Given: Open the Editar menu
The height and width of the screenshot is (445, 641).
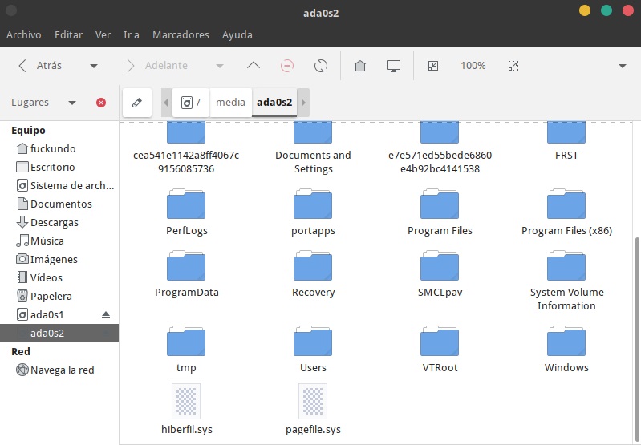Looking at the screenshot, I should pyautogui.click(x=69, y=35).
